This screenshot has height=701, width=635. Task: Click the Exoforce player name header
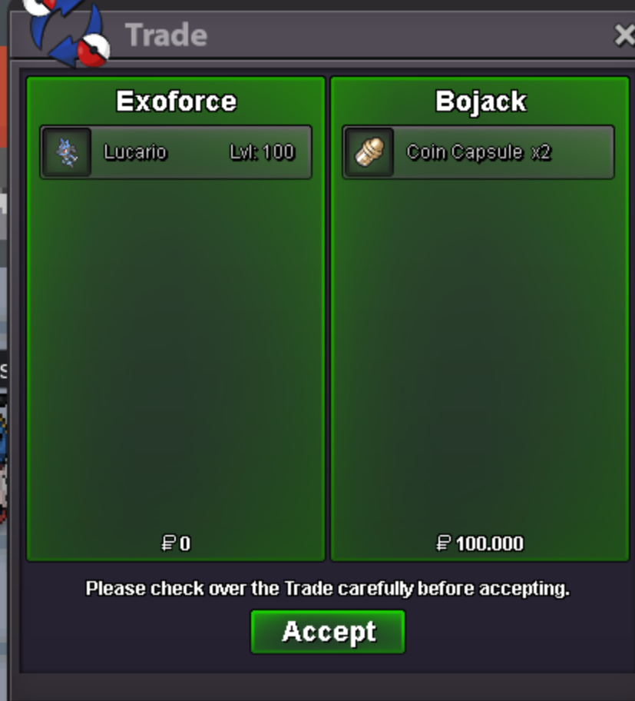pyautogui.click(x=176, y=101)
